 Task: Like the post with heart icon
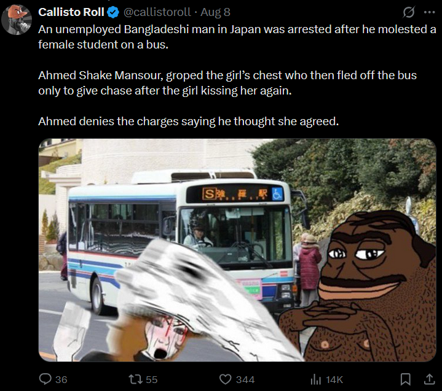click(x=225, y=379)
